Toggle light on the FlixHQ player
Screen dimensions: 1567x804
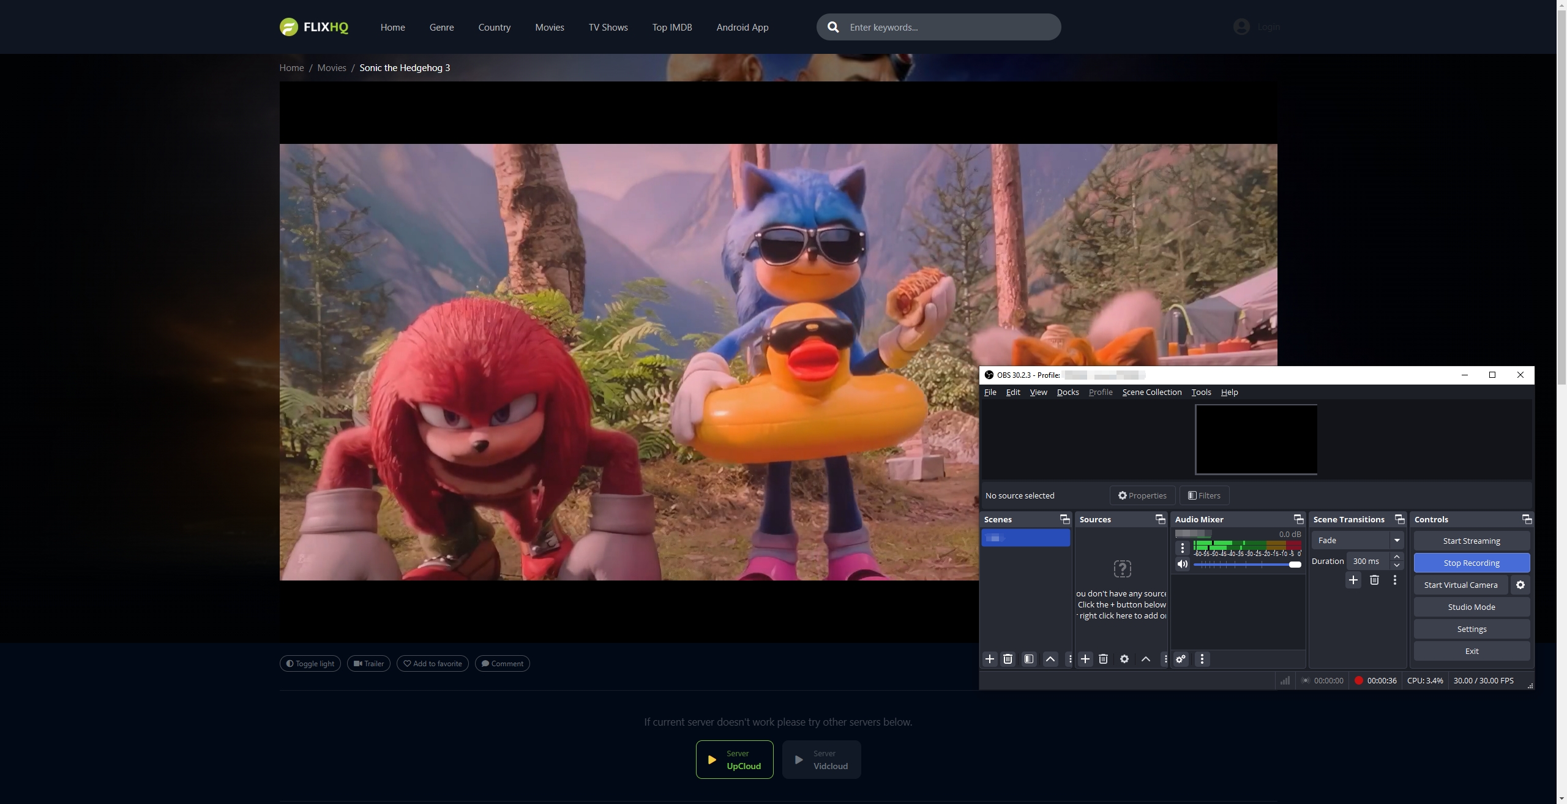[310, 664]
